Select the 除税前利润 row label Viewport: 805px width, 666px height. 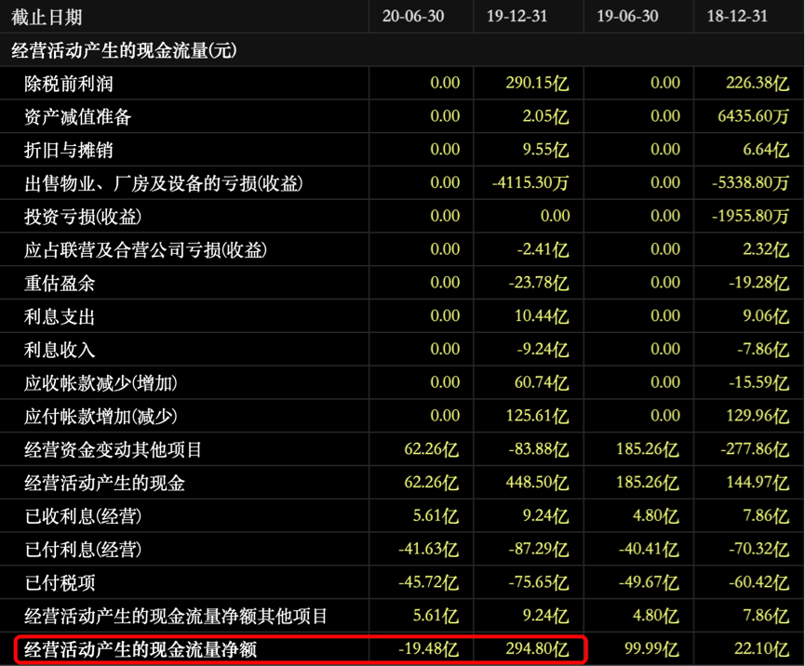click(68, 83)
